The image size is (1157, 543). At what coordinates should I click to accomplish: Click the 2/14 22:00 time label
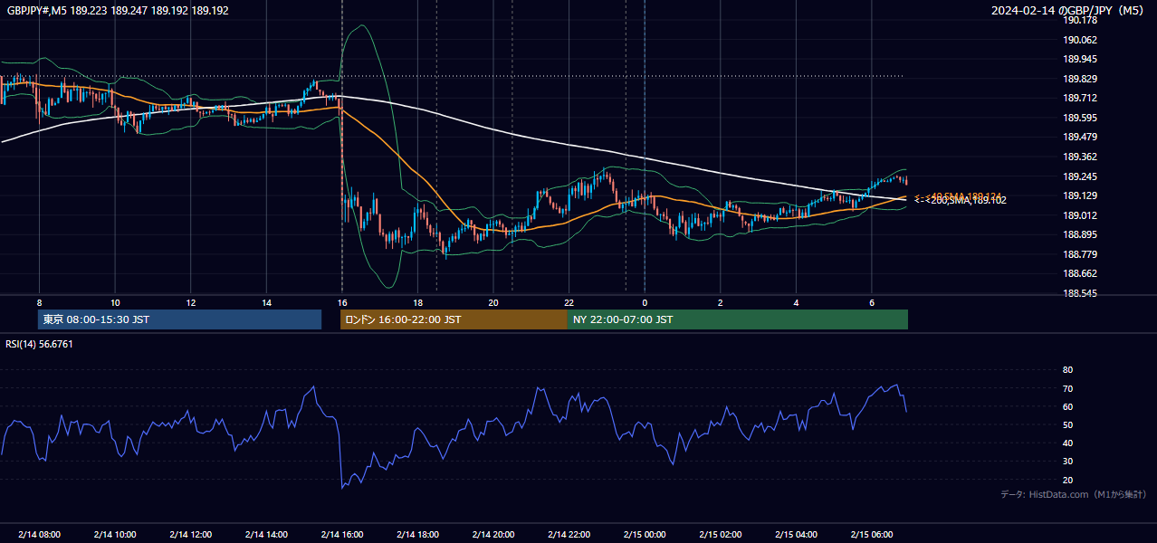pyautogui.click(x=569, y=534)
